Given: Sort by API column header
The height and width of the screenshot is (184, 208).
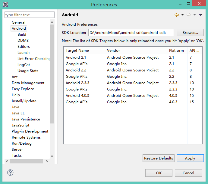Looking at the screenshot, I should [x=195, y=51].
